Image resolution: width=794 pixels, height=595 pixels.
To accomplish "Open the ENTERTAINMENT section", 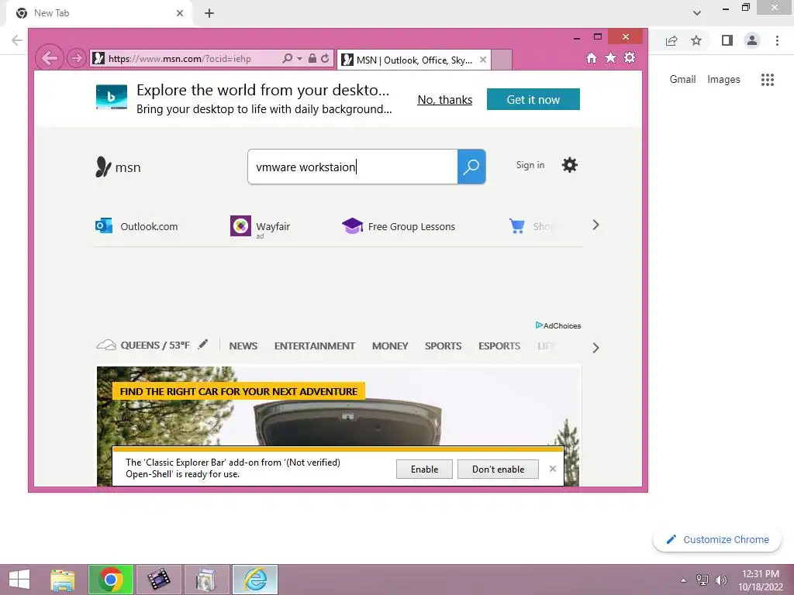I will pyautogui.click(x=315, y=346).
